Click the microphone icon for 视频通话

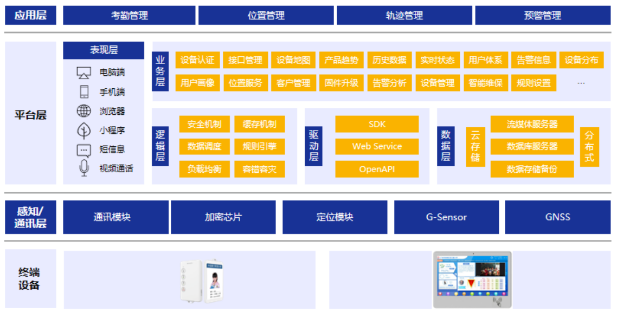pyautogui.click(x=83, y=168)
